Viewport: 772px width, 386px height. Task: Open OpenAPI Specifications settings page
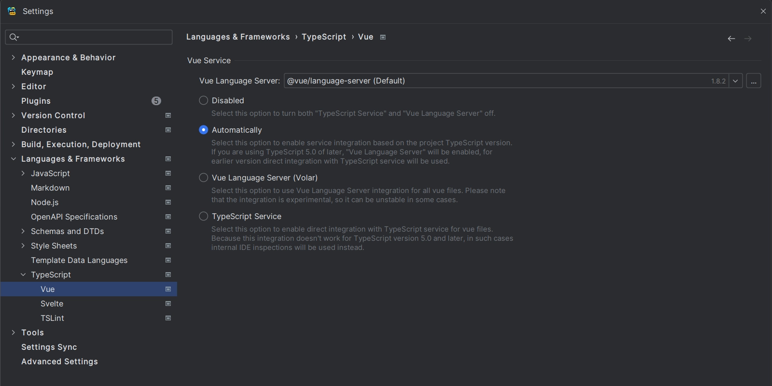(74, 217)
